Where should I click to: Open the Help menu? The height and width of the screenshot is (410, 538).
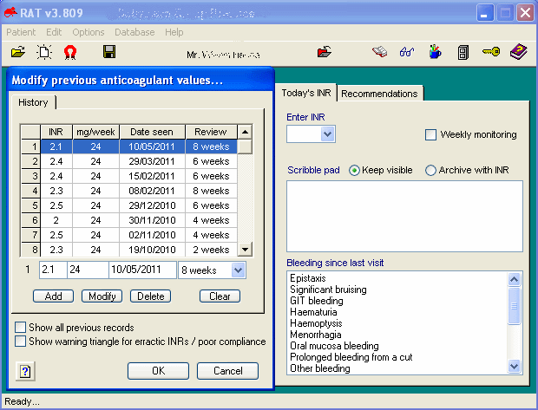pyautogui.click(x=174, y=32)
